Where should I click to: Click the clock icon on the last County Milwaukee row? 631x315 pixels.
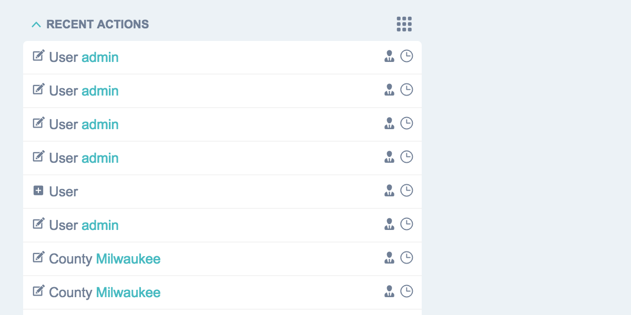click(x=406, y=291)
